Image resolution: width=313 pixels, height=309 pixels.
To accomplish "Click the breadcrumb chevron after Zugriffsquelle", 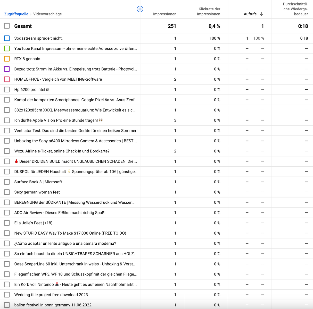I will coord(31,14).
